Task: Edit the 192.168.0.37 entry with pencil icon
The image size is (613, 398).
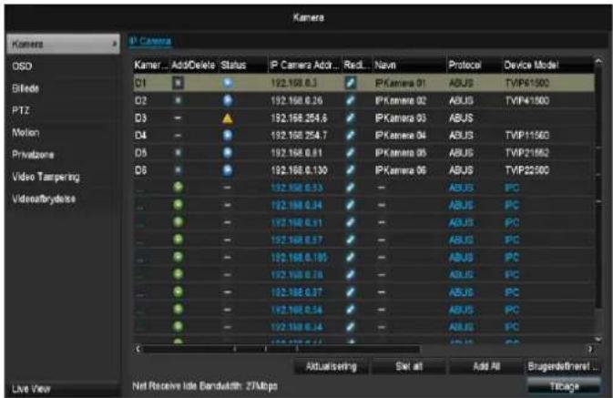Action: (x=351, y=291)
